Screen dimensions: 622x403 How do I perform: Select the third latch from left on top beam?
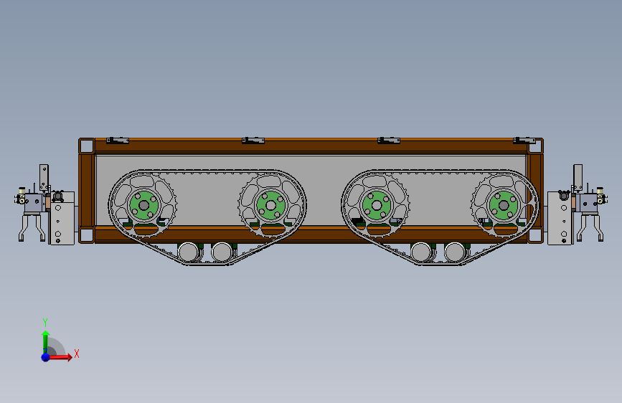click(389, 141)
